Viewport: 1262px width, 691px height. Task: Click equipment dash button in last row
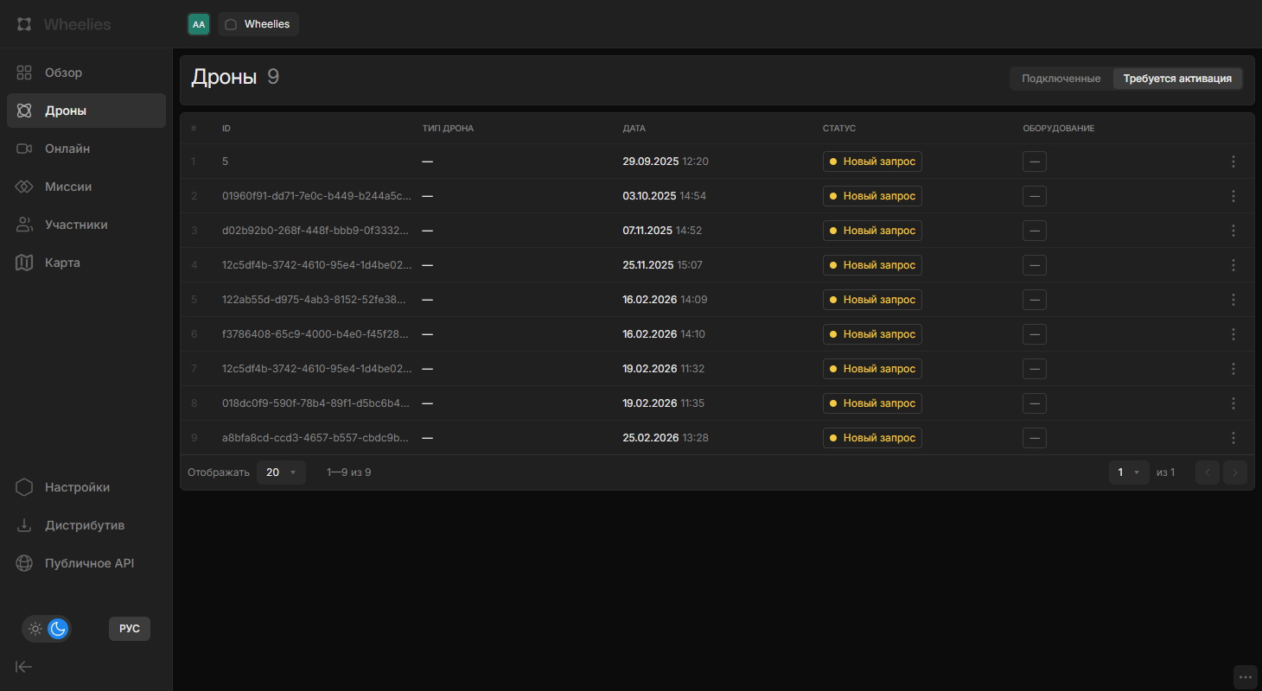(1035, 438)
